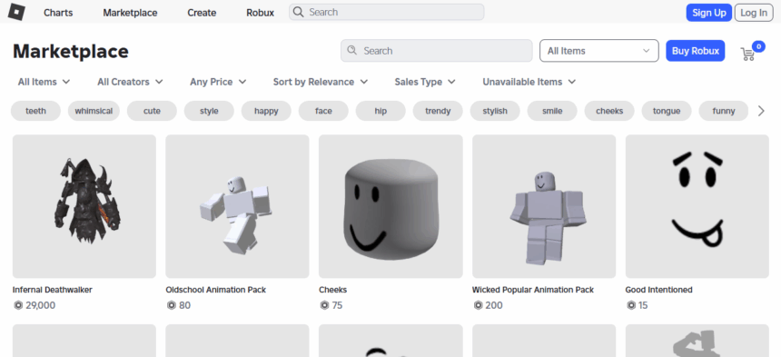Click Robux icon beside 15 price

631,305
